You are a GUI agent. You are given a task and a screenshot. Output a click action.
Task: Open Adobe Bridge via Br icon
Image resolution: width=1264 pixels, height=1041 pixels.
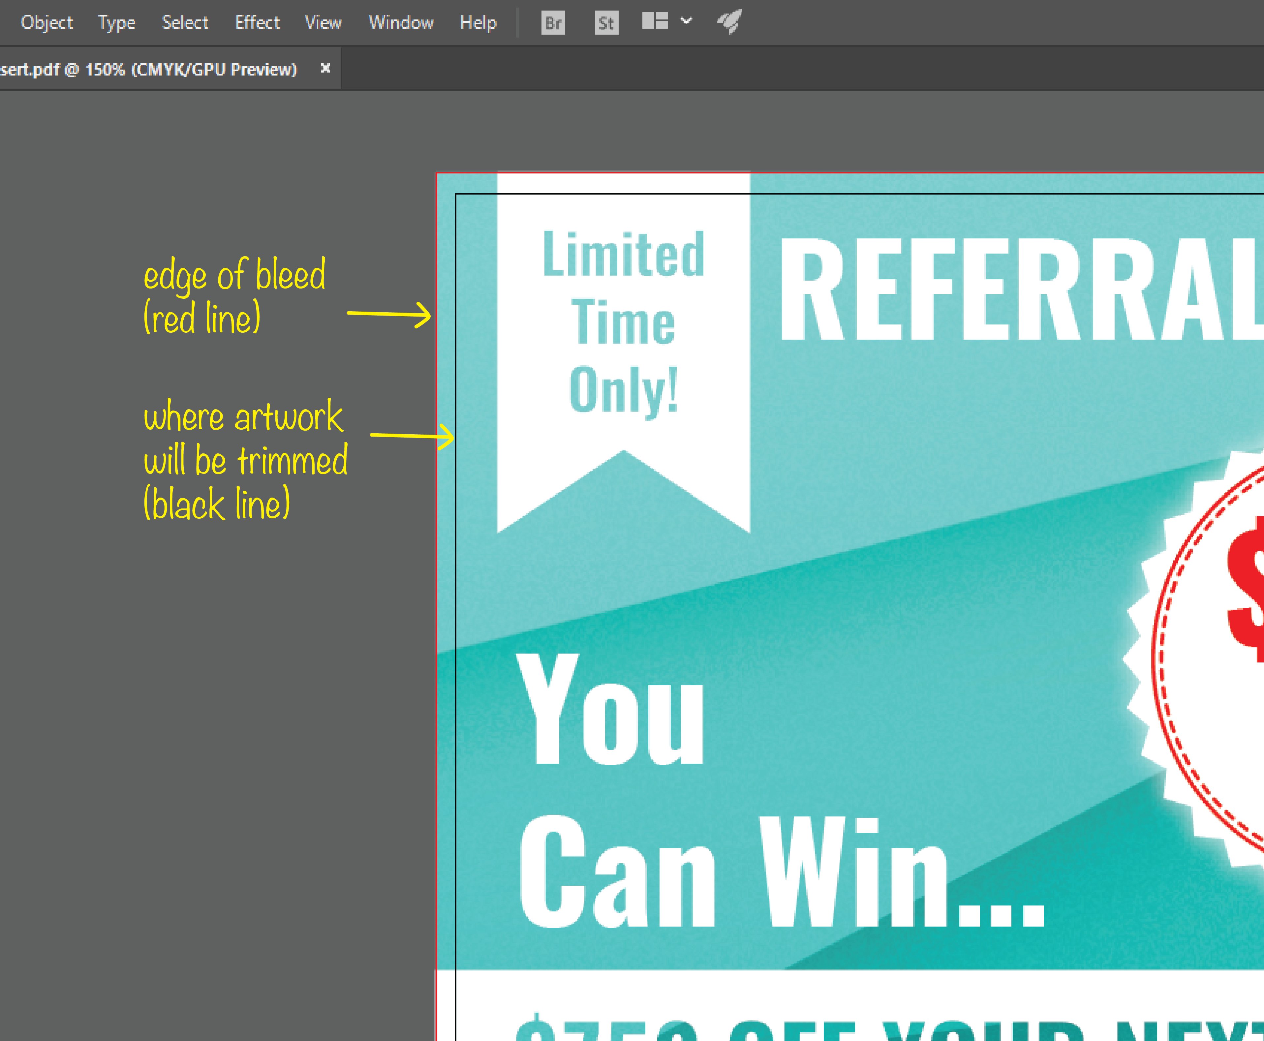(553, 23)
